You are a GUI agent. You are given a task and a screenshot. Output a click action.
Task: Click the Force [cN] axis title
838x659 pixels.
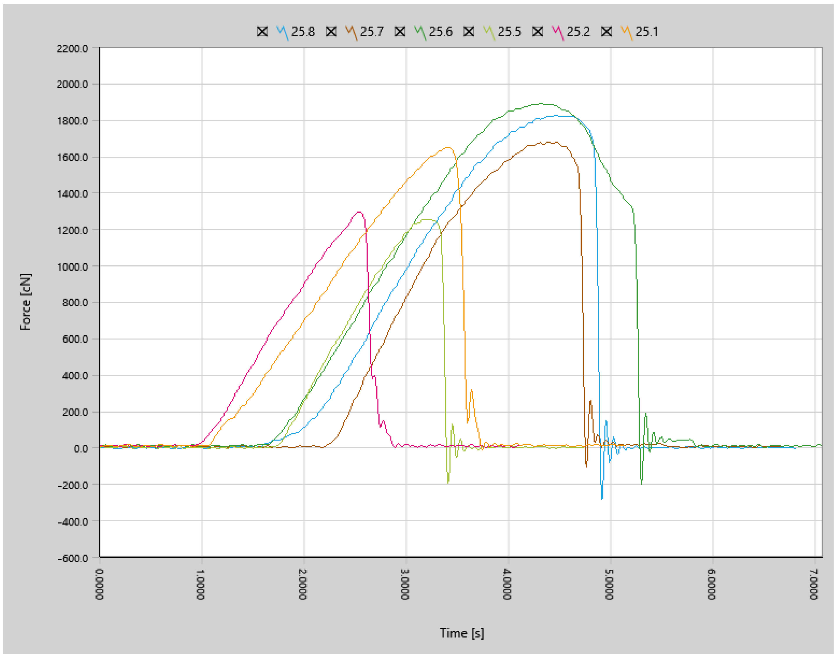(26, 302)
